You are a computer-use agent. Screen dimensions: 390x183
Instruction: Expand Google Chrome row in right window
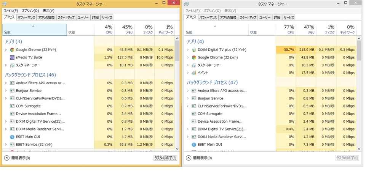tap(188, 57)
